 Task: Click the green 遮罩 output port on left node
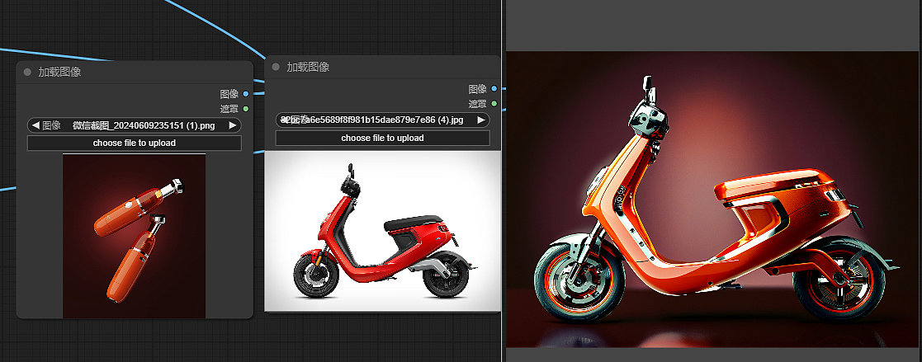246,109
